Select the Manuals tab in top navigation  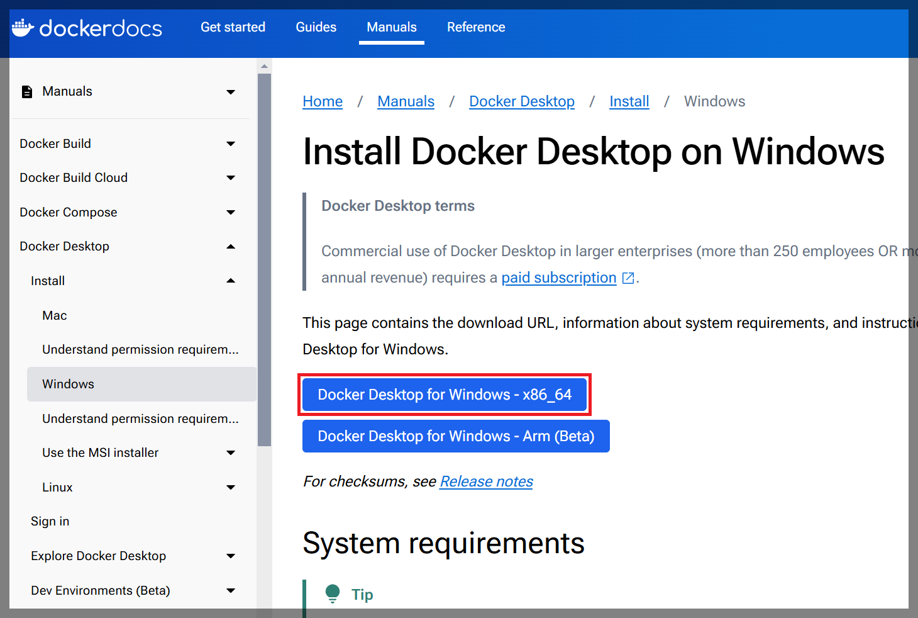(x=392, y=27)
